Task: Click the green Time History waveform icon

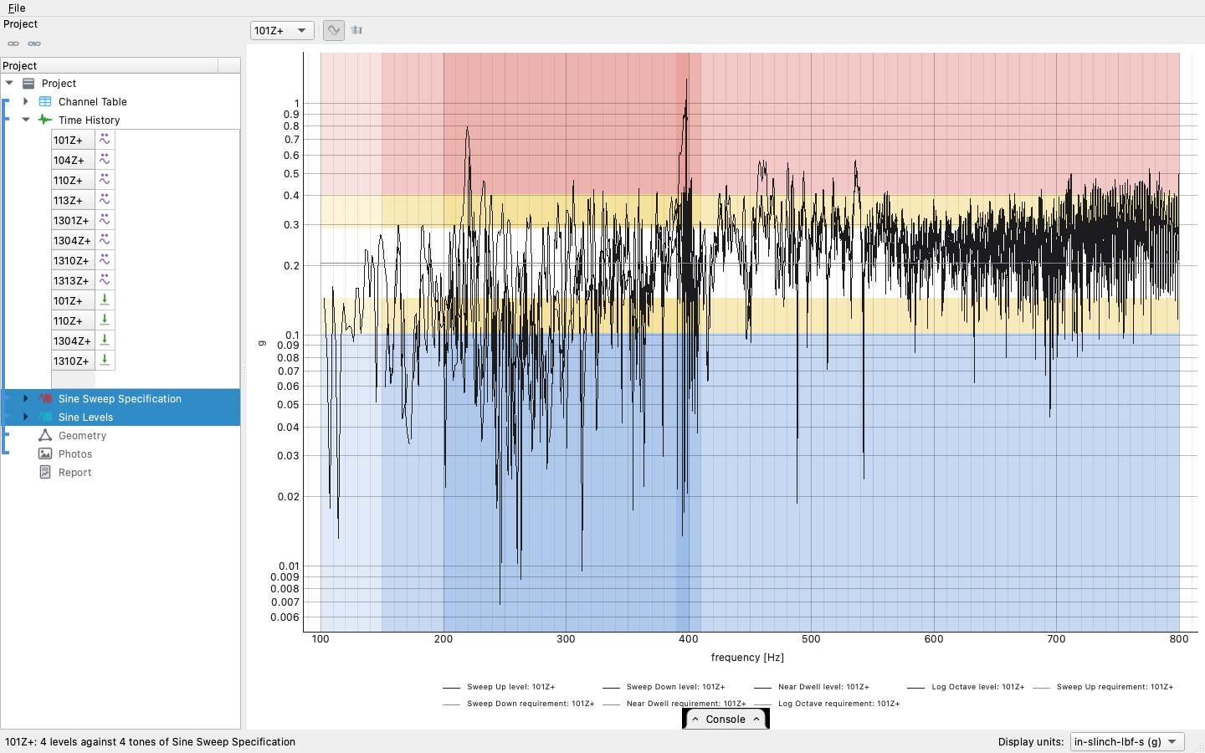Action: [x=45, y=120]
